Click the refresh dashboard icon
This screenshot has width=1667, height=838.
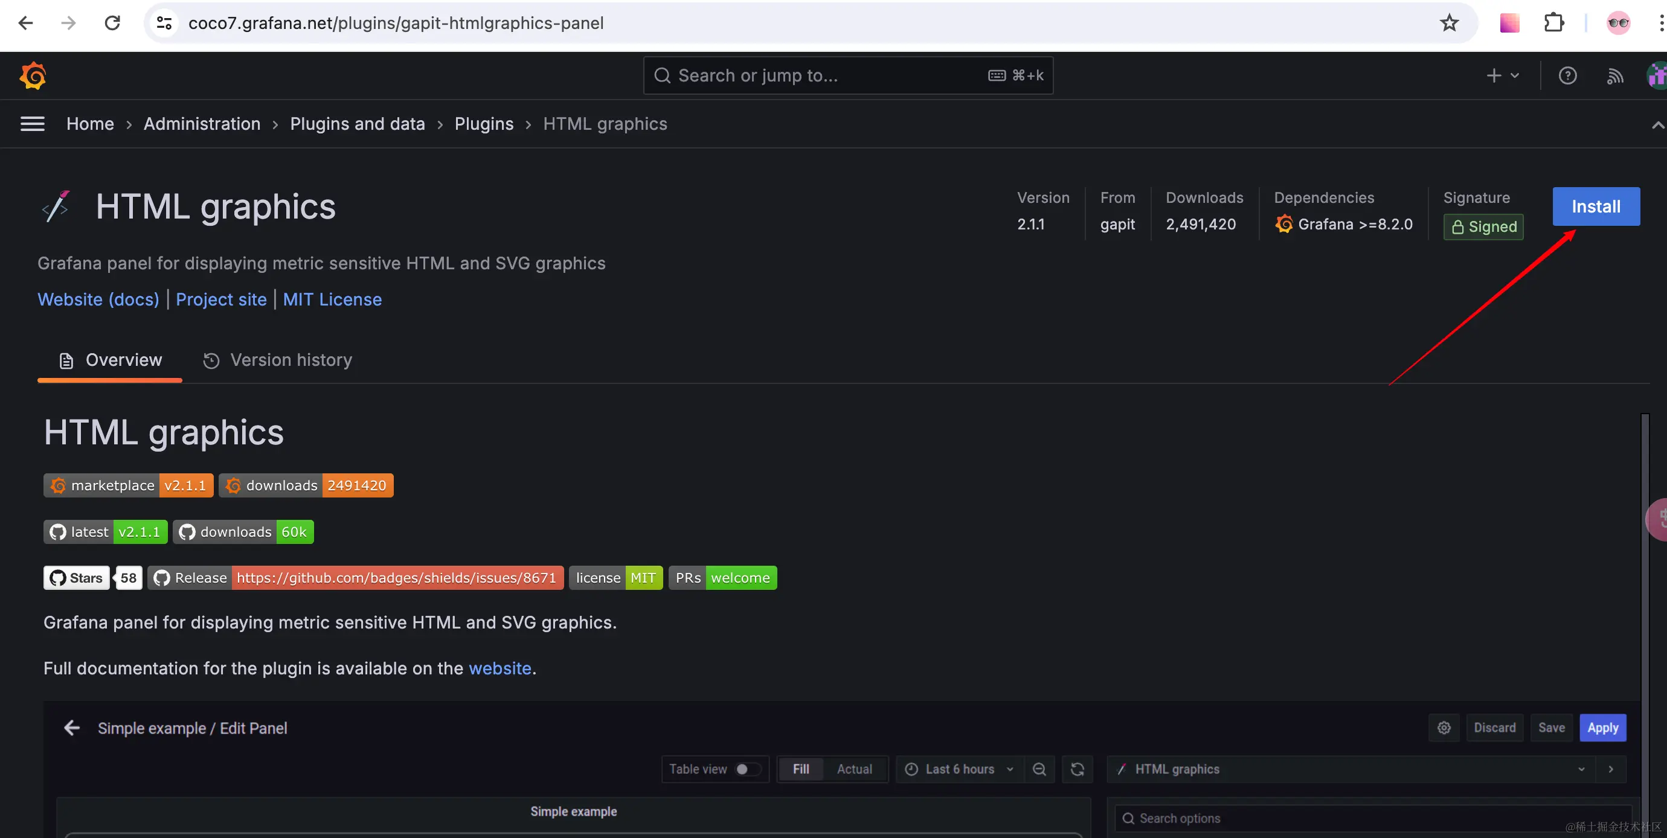pyautogui.click(x=1078, y=769)
